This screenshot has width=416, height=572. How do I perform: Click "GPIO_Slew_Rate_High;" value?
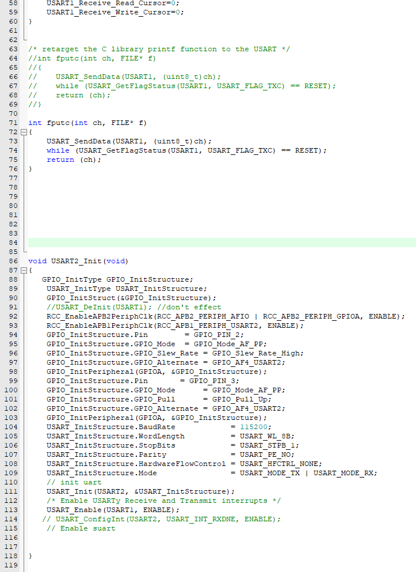pos(258,354)
